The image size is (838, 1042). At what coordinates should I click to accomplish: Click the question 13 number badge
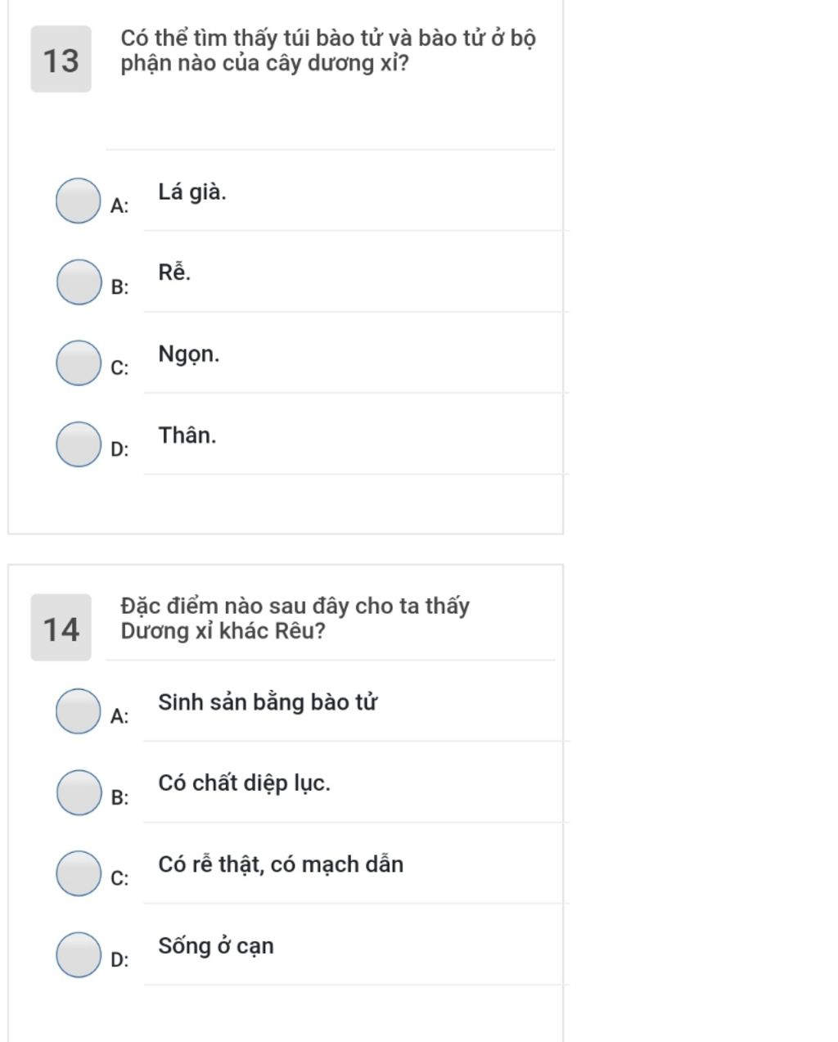(61, 60)
